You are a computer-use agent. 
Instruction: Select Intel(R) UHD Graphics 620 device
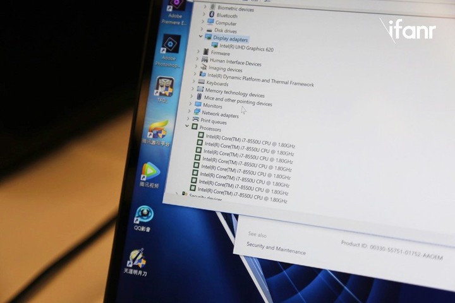pyautogui.click(x=246, y=47)
